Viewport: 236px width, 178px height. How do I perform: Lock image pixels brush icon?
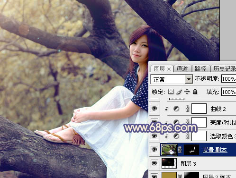coord(179,92)
